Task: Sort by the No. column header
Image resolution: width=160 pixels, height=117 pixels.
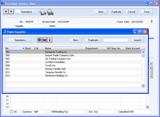Action: point(15,48)
